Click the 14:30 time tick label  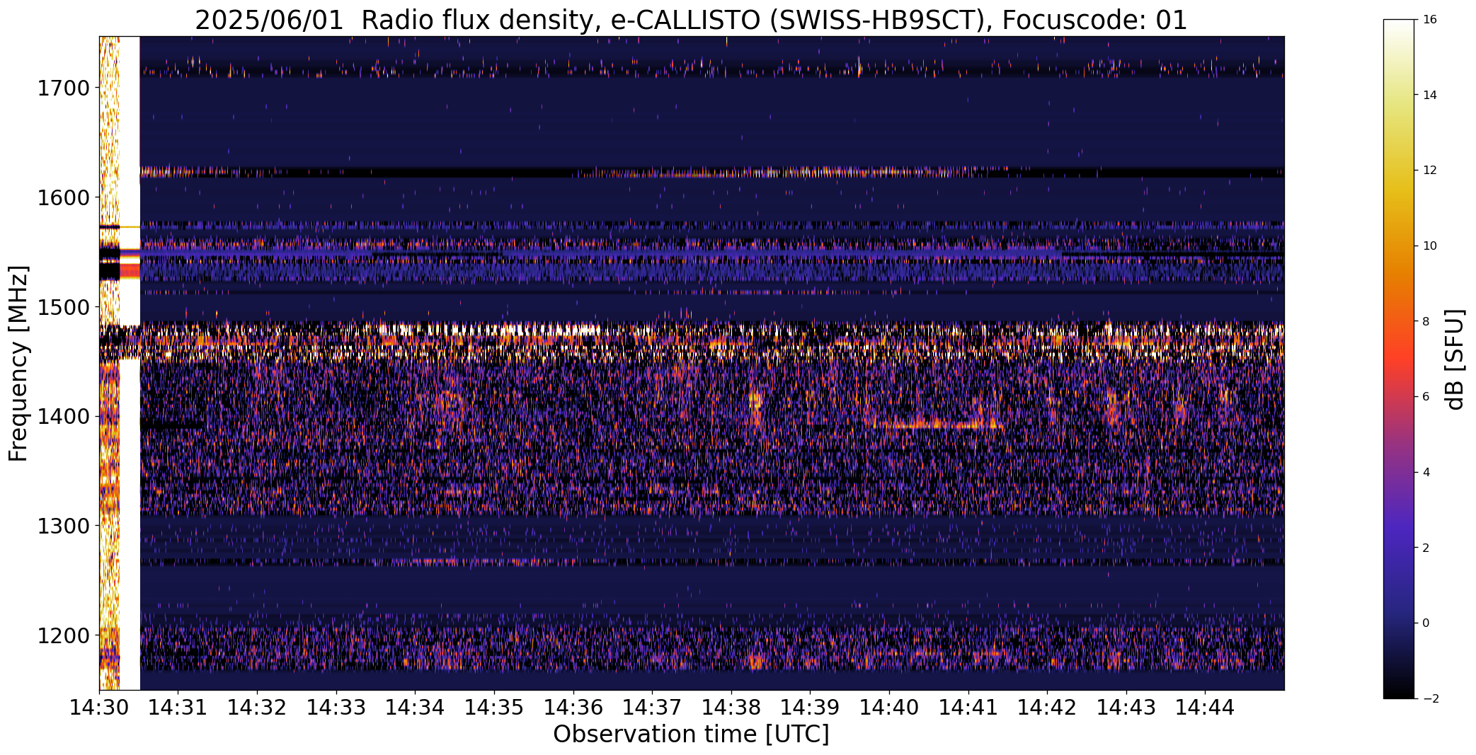(99, 708)
